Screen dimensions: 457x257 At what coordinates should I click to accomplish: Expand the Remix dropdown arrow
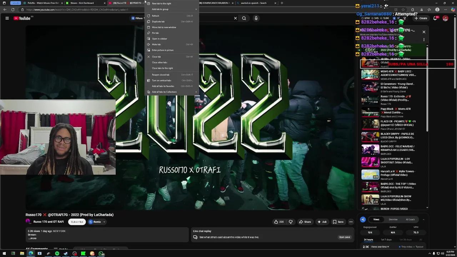(x=104, y=222)
